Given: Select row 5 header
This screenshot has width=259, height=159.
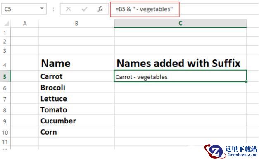Looking at the screenshot, I should pyautogui.click(x=5, y=76).
